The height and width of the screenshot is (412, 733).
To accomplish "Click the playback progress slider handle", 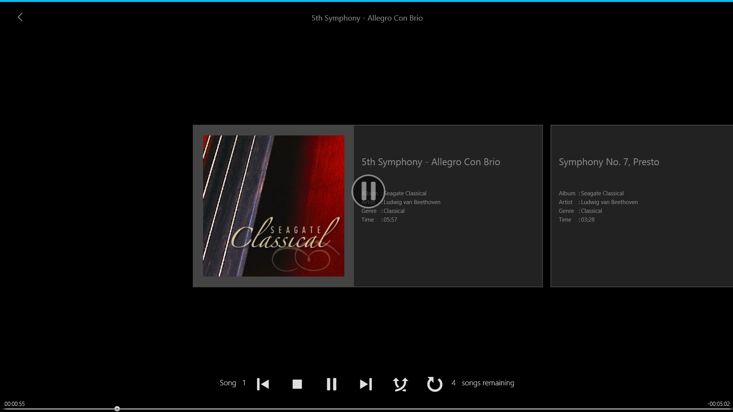I will pyautogui.click(x=117, y=409).
